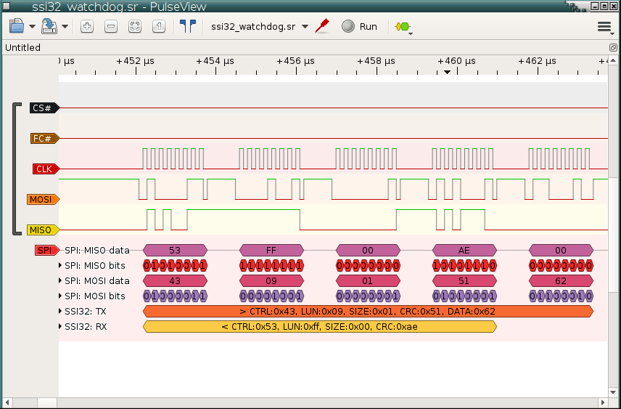This screenshot has height=409, width=621.
Task: Click the vertical scrollbar down arrow
Action: click(x=613, y=392)
